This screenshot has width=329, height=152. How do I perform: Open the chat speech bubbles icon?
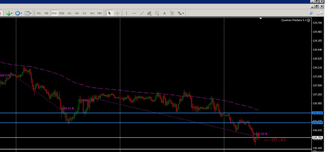click(320, 13)
